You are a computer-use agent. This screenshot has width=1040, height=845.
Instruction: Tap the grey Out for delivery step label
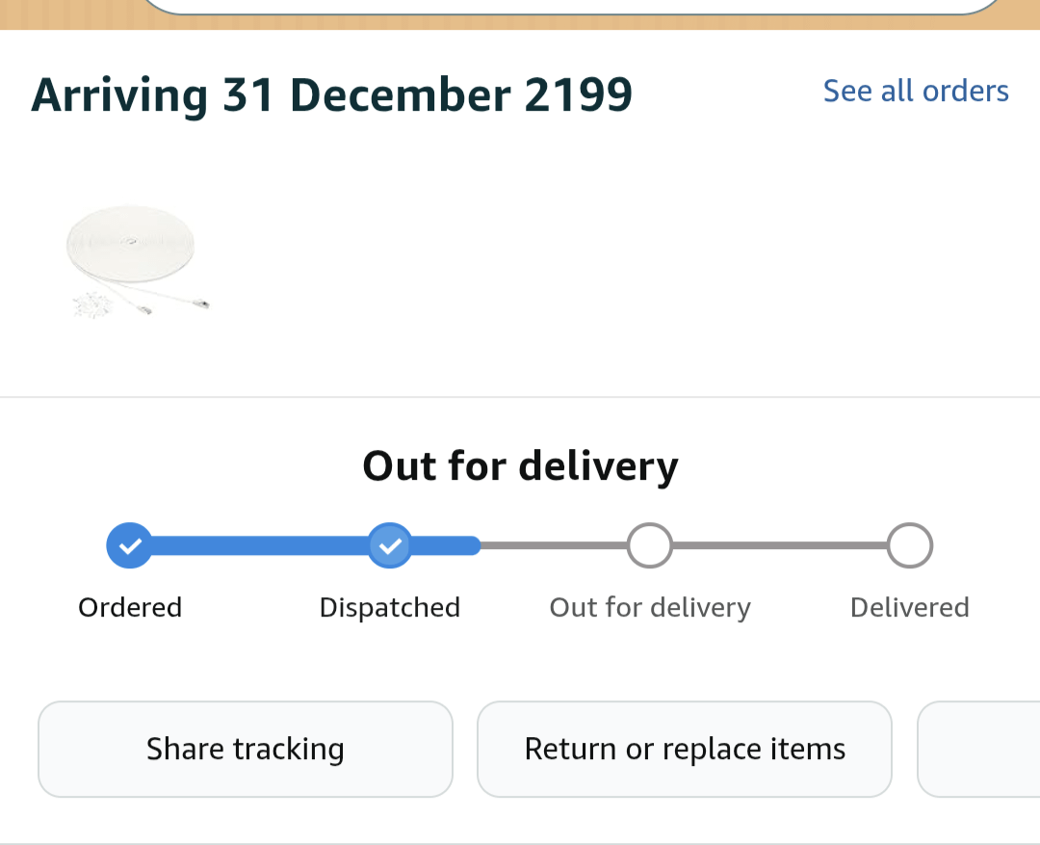click(x=650, y=608)
